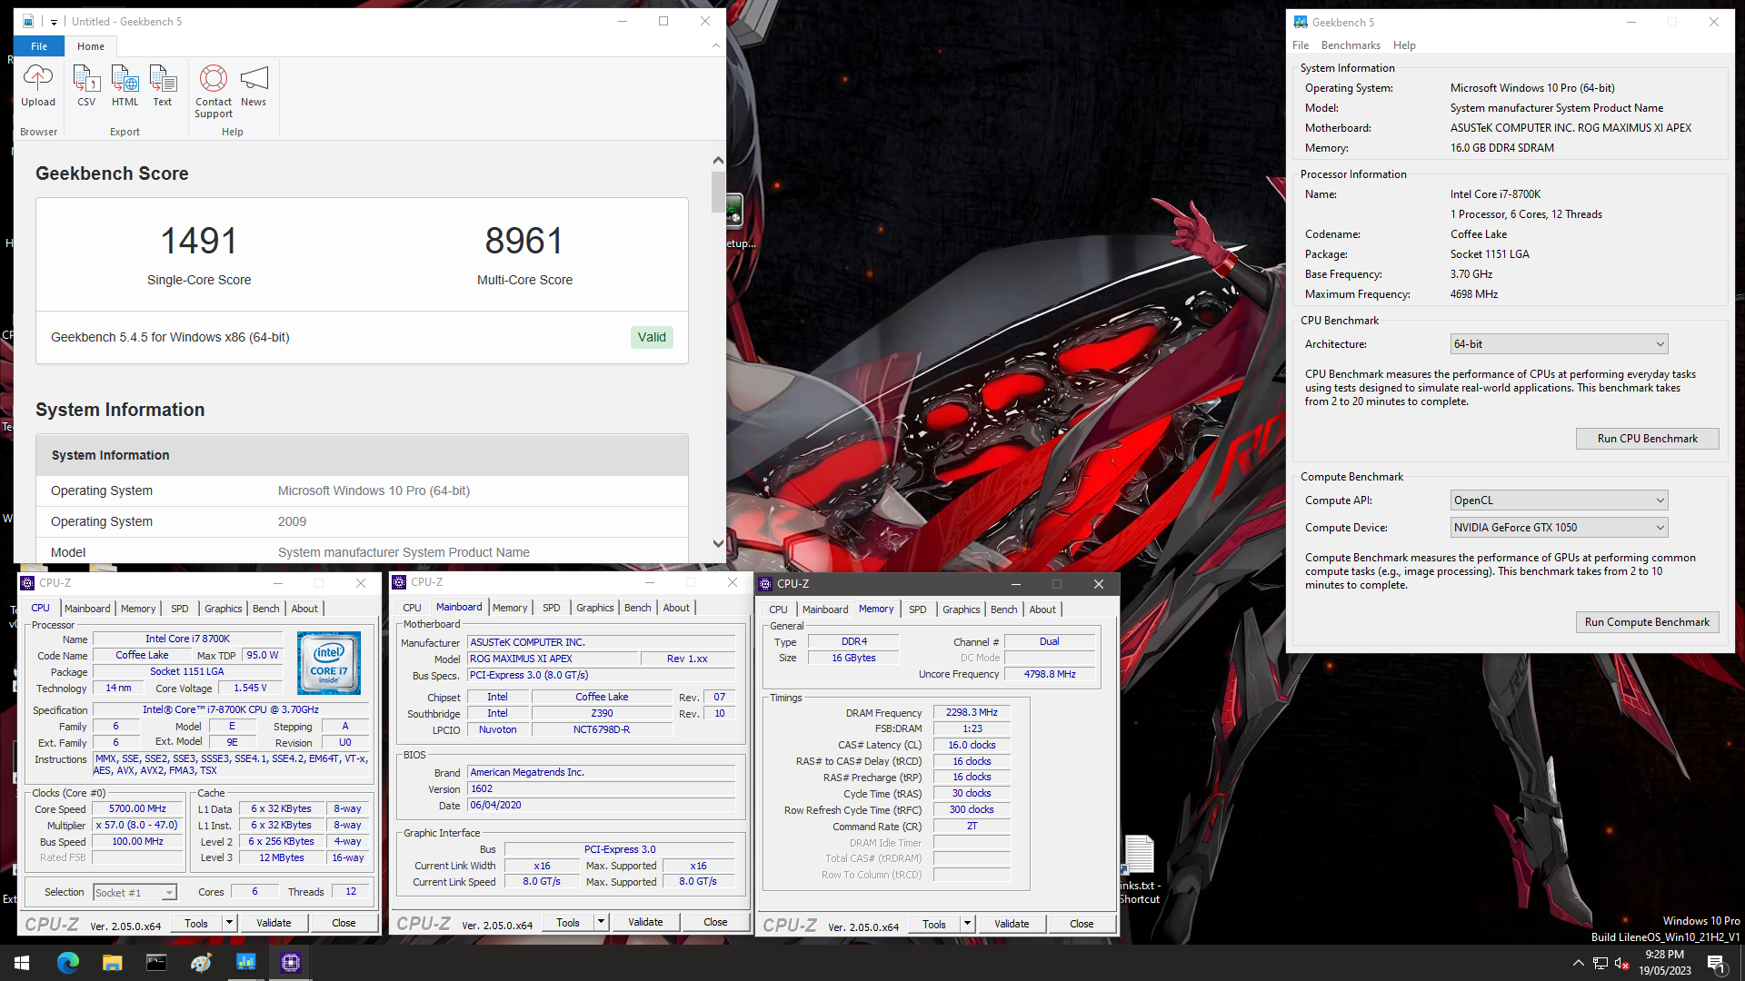Click Validate in right CPU-Z window

tap(1012, 924)
